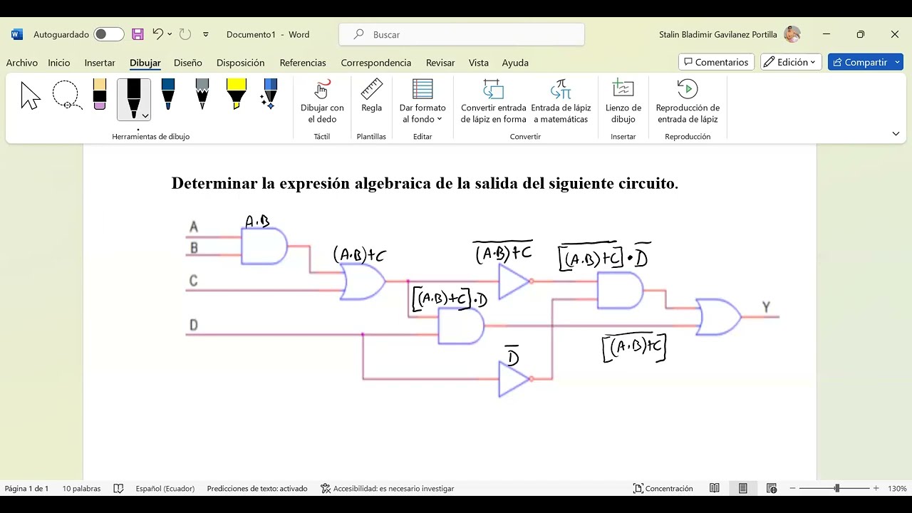
Task: Open the black pen options arrow
Action: pyautogui.click(x=145, y=115)
